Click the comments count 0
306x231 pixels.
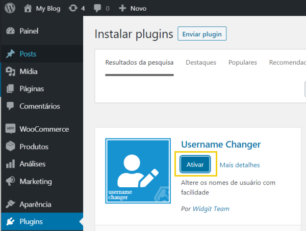(108, 8)
